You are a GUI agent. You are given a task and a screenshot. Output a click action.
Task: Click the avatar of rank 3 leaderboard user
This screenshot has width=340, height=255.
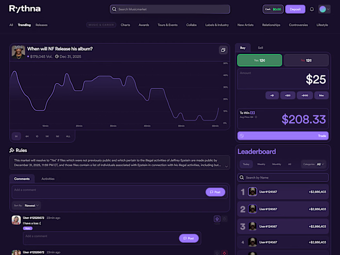point(253,226)
